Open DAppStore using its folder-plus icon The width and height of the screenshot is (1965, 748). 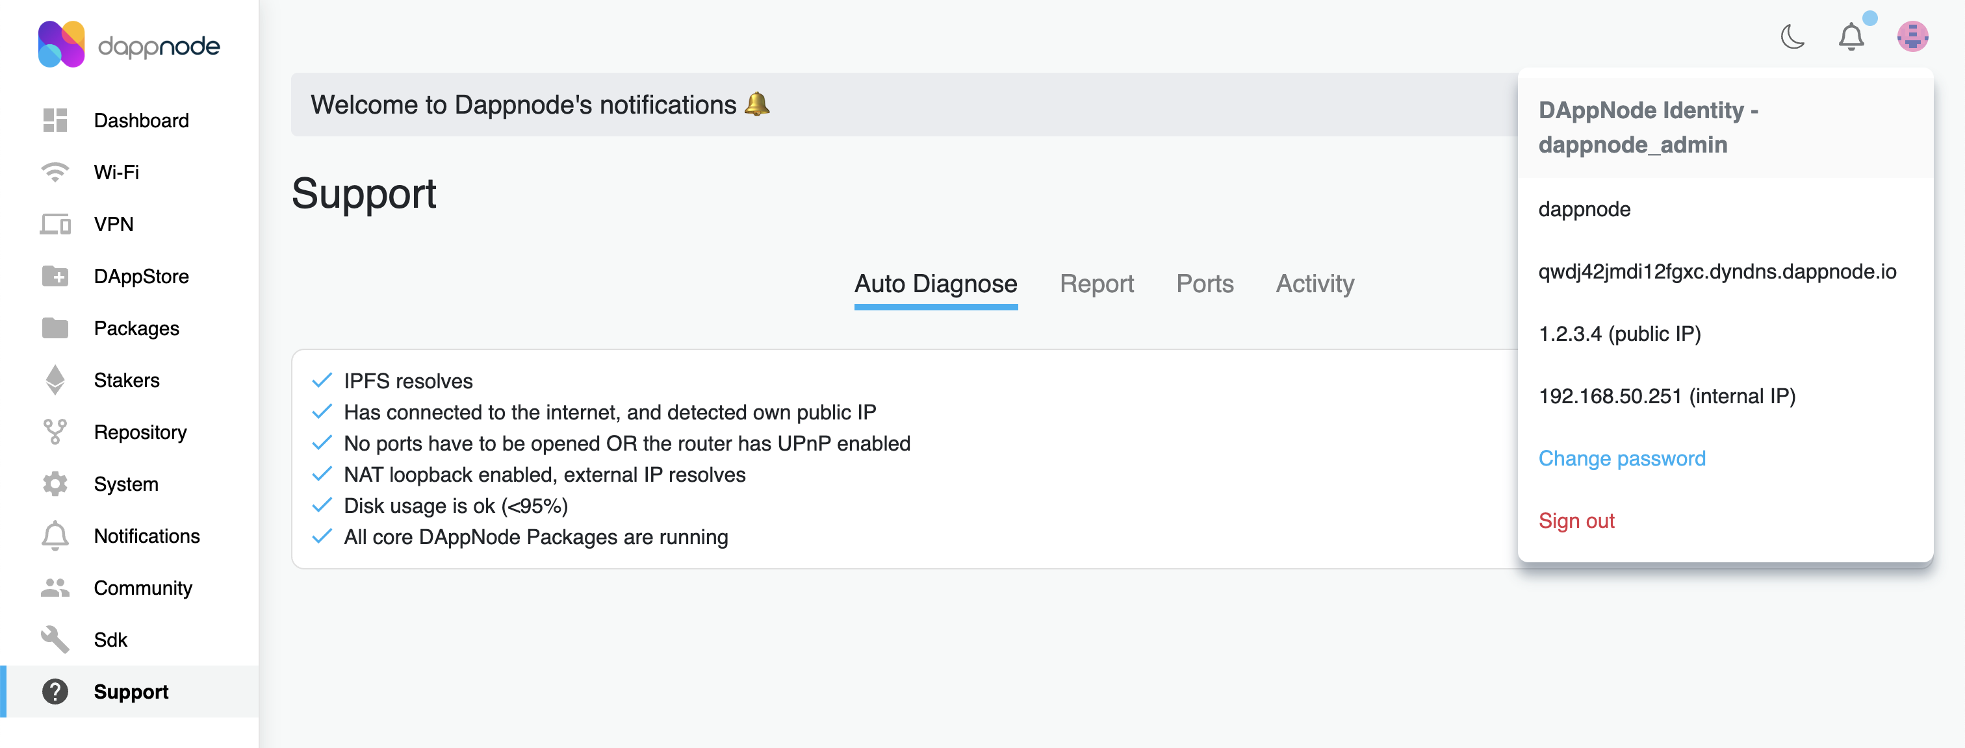pos(55,276)
